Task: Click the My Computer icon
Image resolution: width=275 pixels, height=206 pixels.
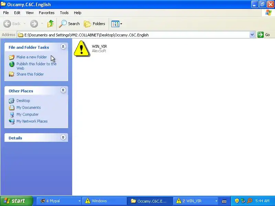Action: point(12,115)
